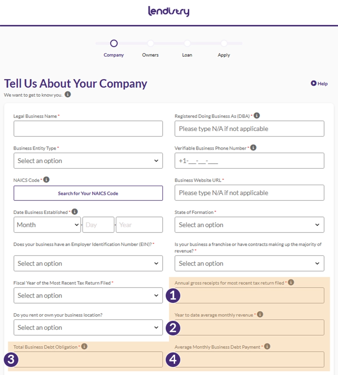Click info icon beside Registered Doing Business As
This screenshot has height=375, width=338.
tap(256, 115)
